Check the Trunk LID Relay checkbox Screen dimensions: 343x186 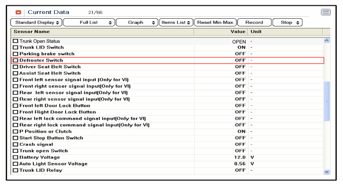point(15,170)
